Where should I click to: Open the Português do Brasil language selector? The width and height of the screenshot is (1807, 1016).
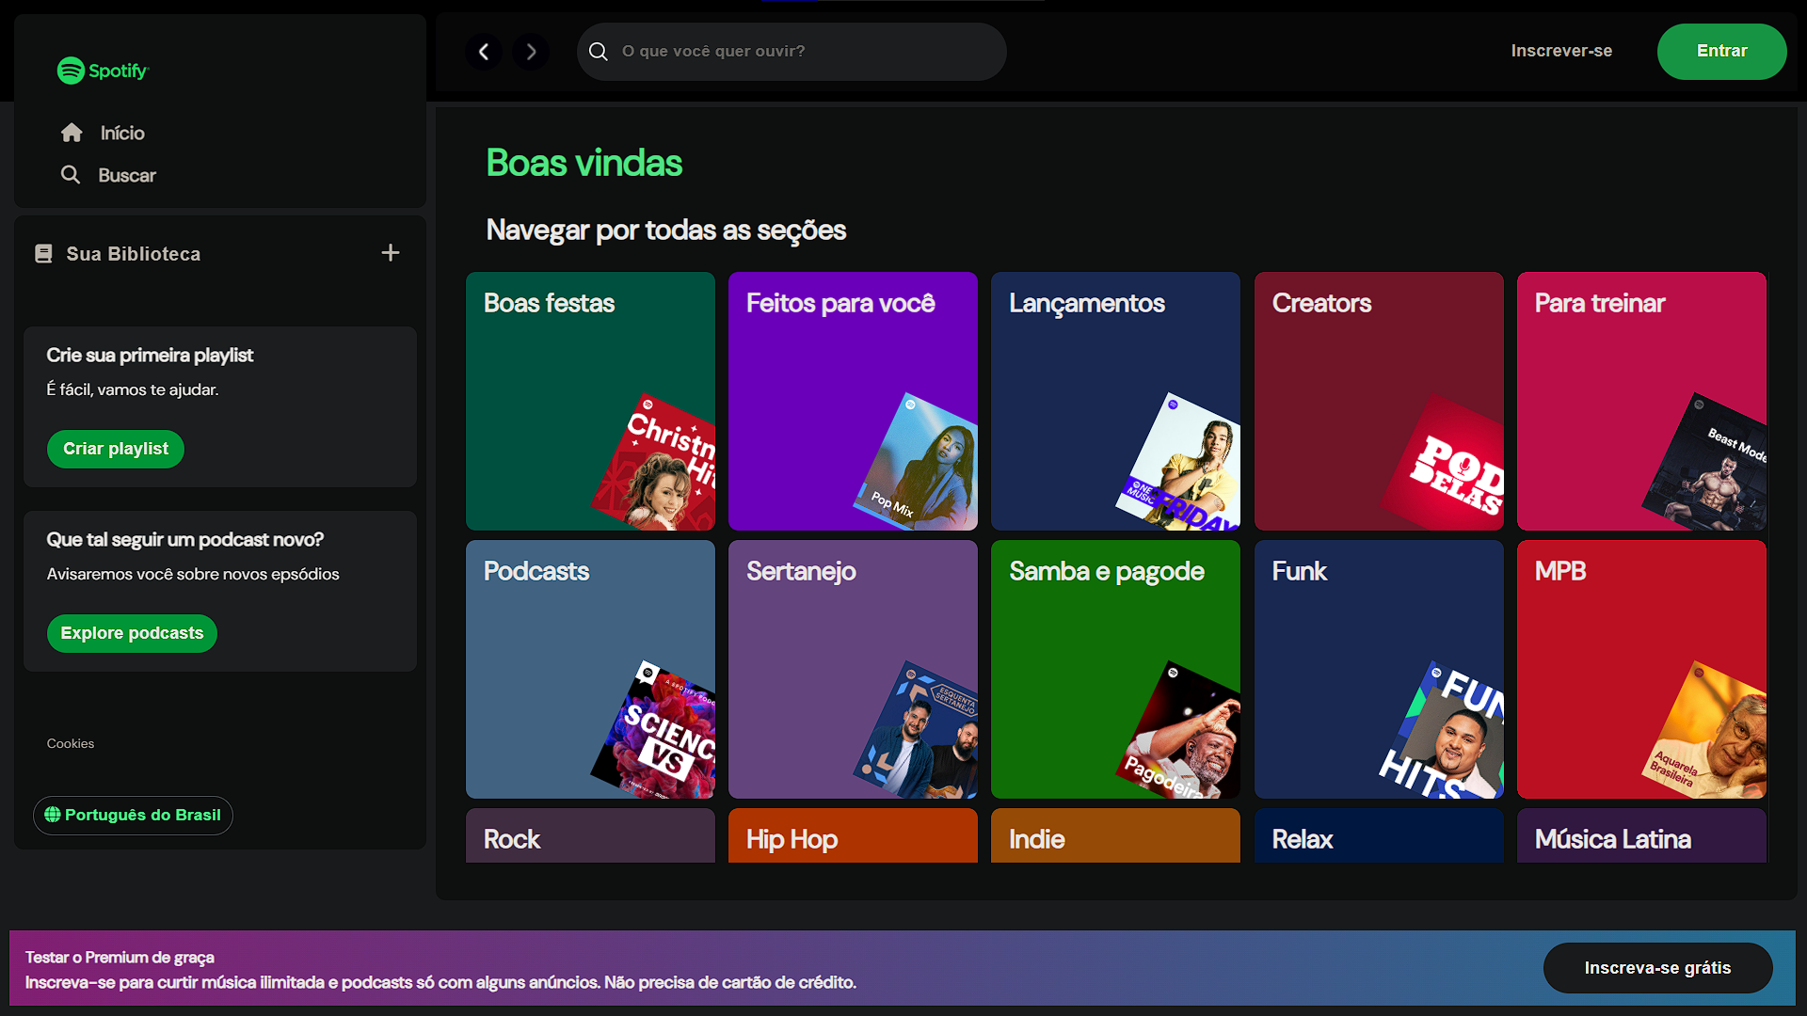(133, 815)
